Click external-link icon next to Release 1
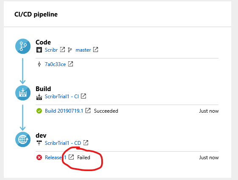The height and width of the screenshot is (180, 238). click(71, 157)
